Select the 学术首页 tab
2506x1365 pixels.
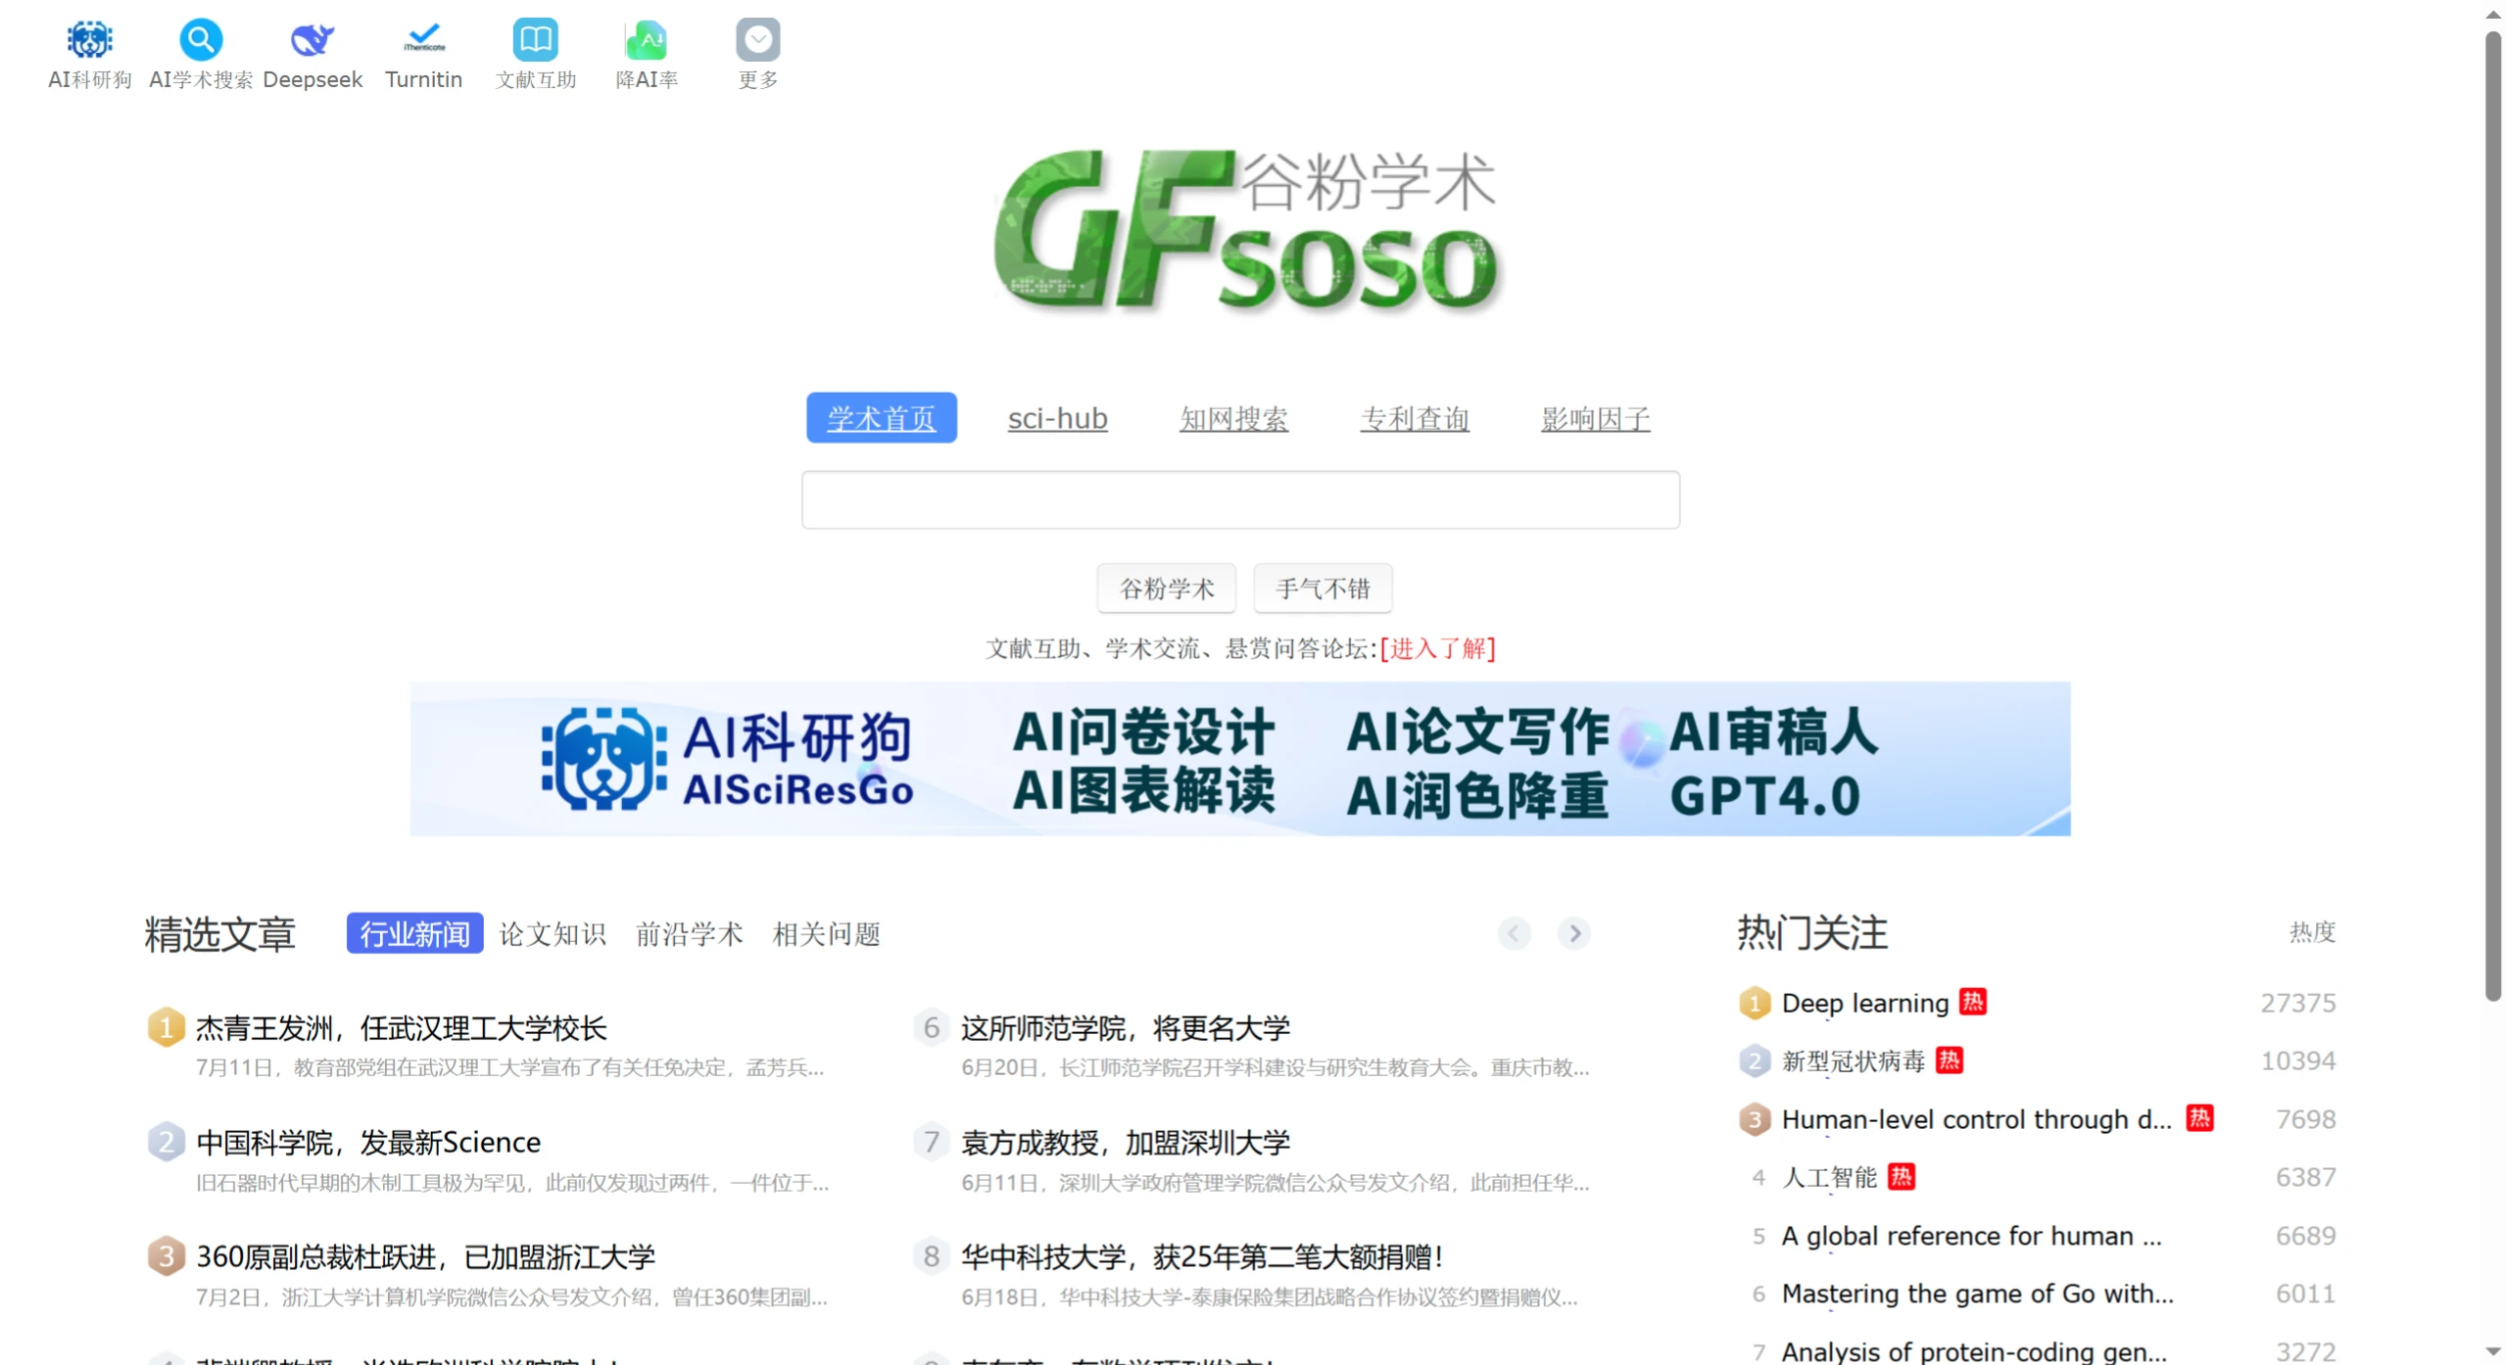[x=881, y=418]
